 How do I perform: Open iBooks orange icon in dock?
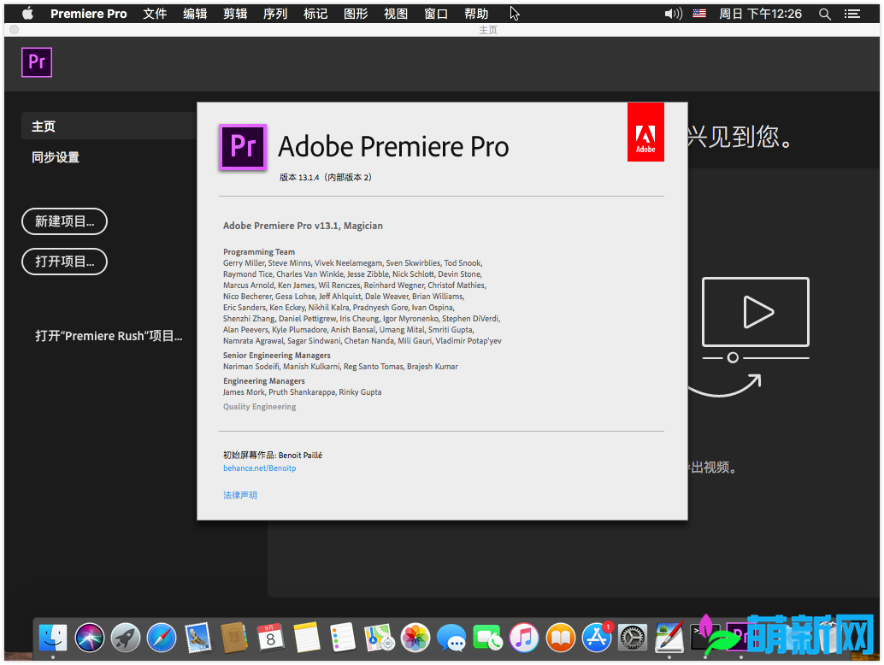pos(560,638)
